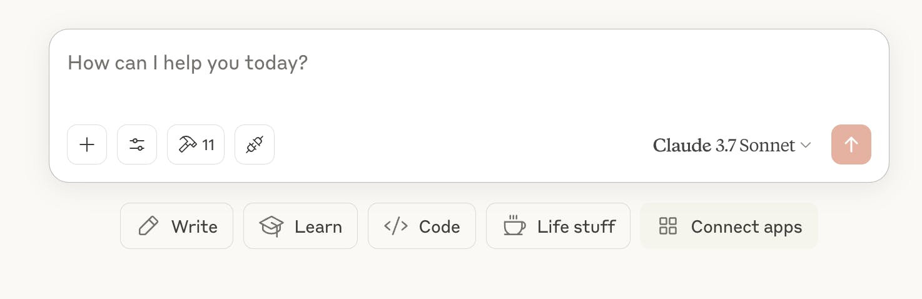Viewport: 922px width, 299px height.
Task: Send message with the up-arrow button
Action: pos(851,144)
